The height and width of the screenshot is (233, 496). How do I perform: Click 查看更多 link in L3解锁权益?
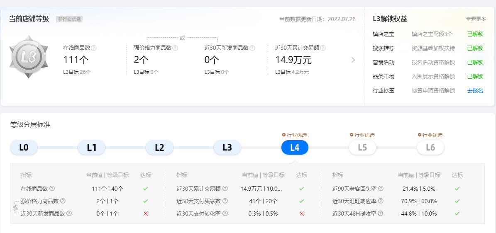click(x=476, y=19)
